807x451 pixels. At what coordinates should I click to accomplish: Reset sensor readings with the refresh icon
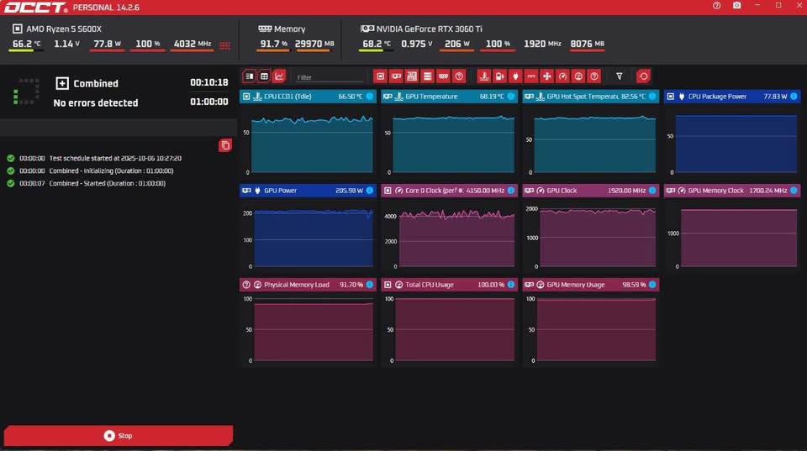coord(643,76)
